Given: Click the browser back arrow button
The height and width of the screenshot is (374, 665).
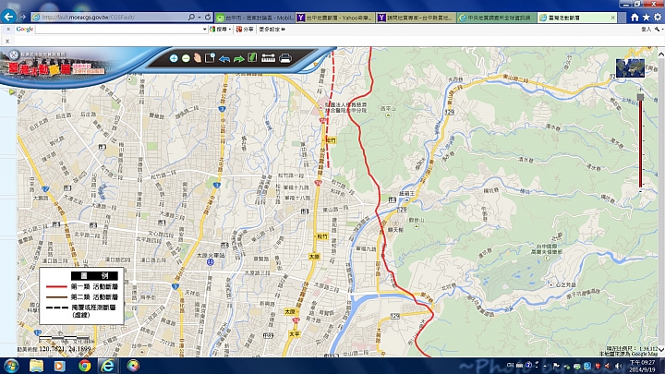Looking at the screenshot, I should point(9,17).
